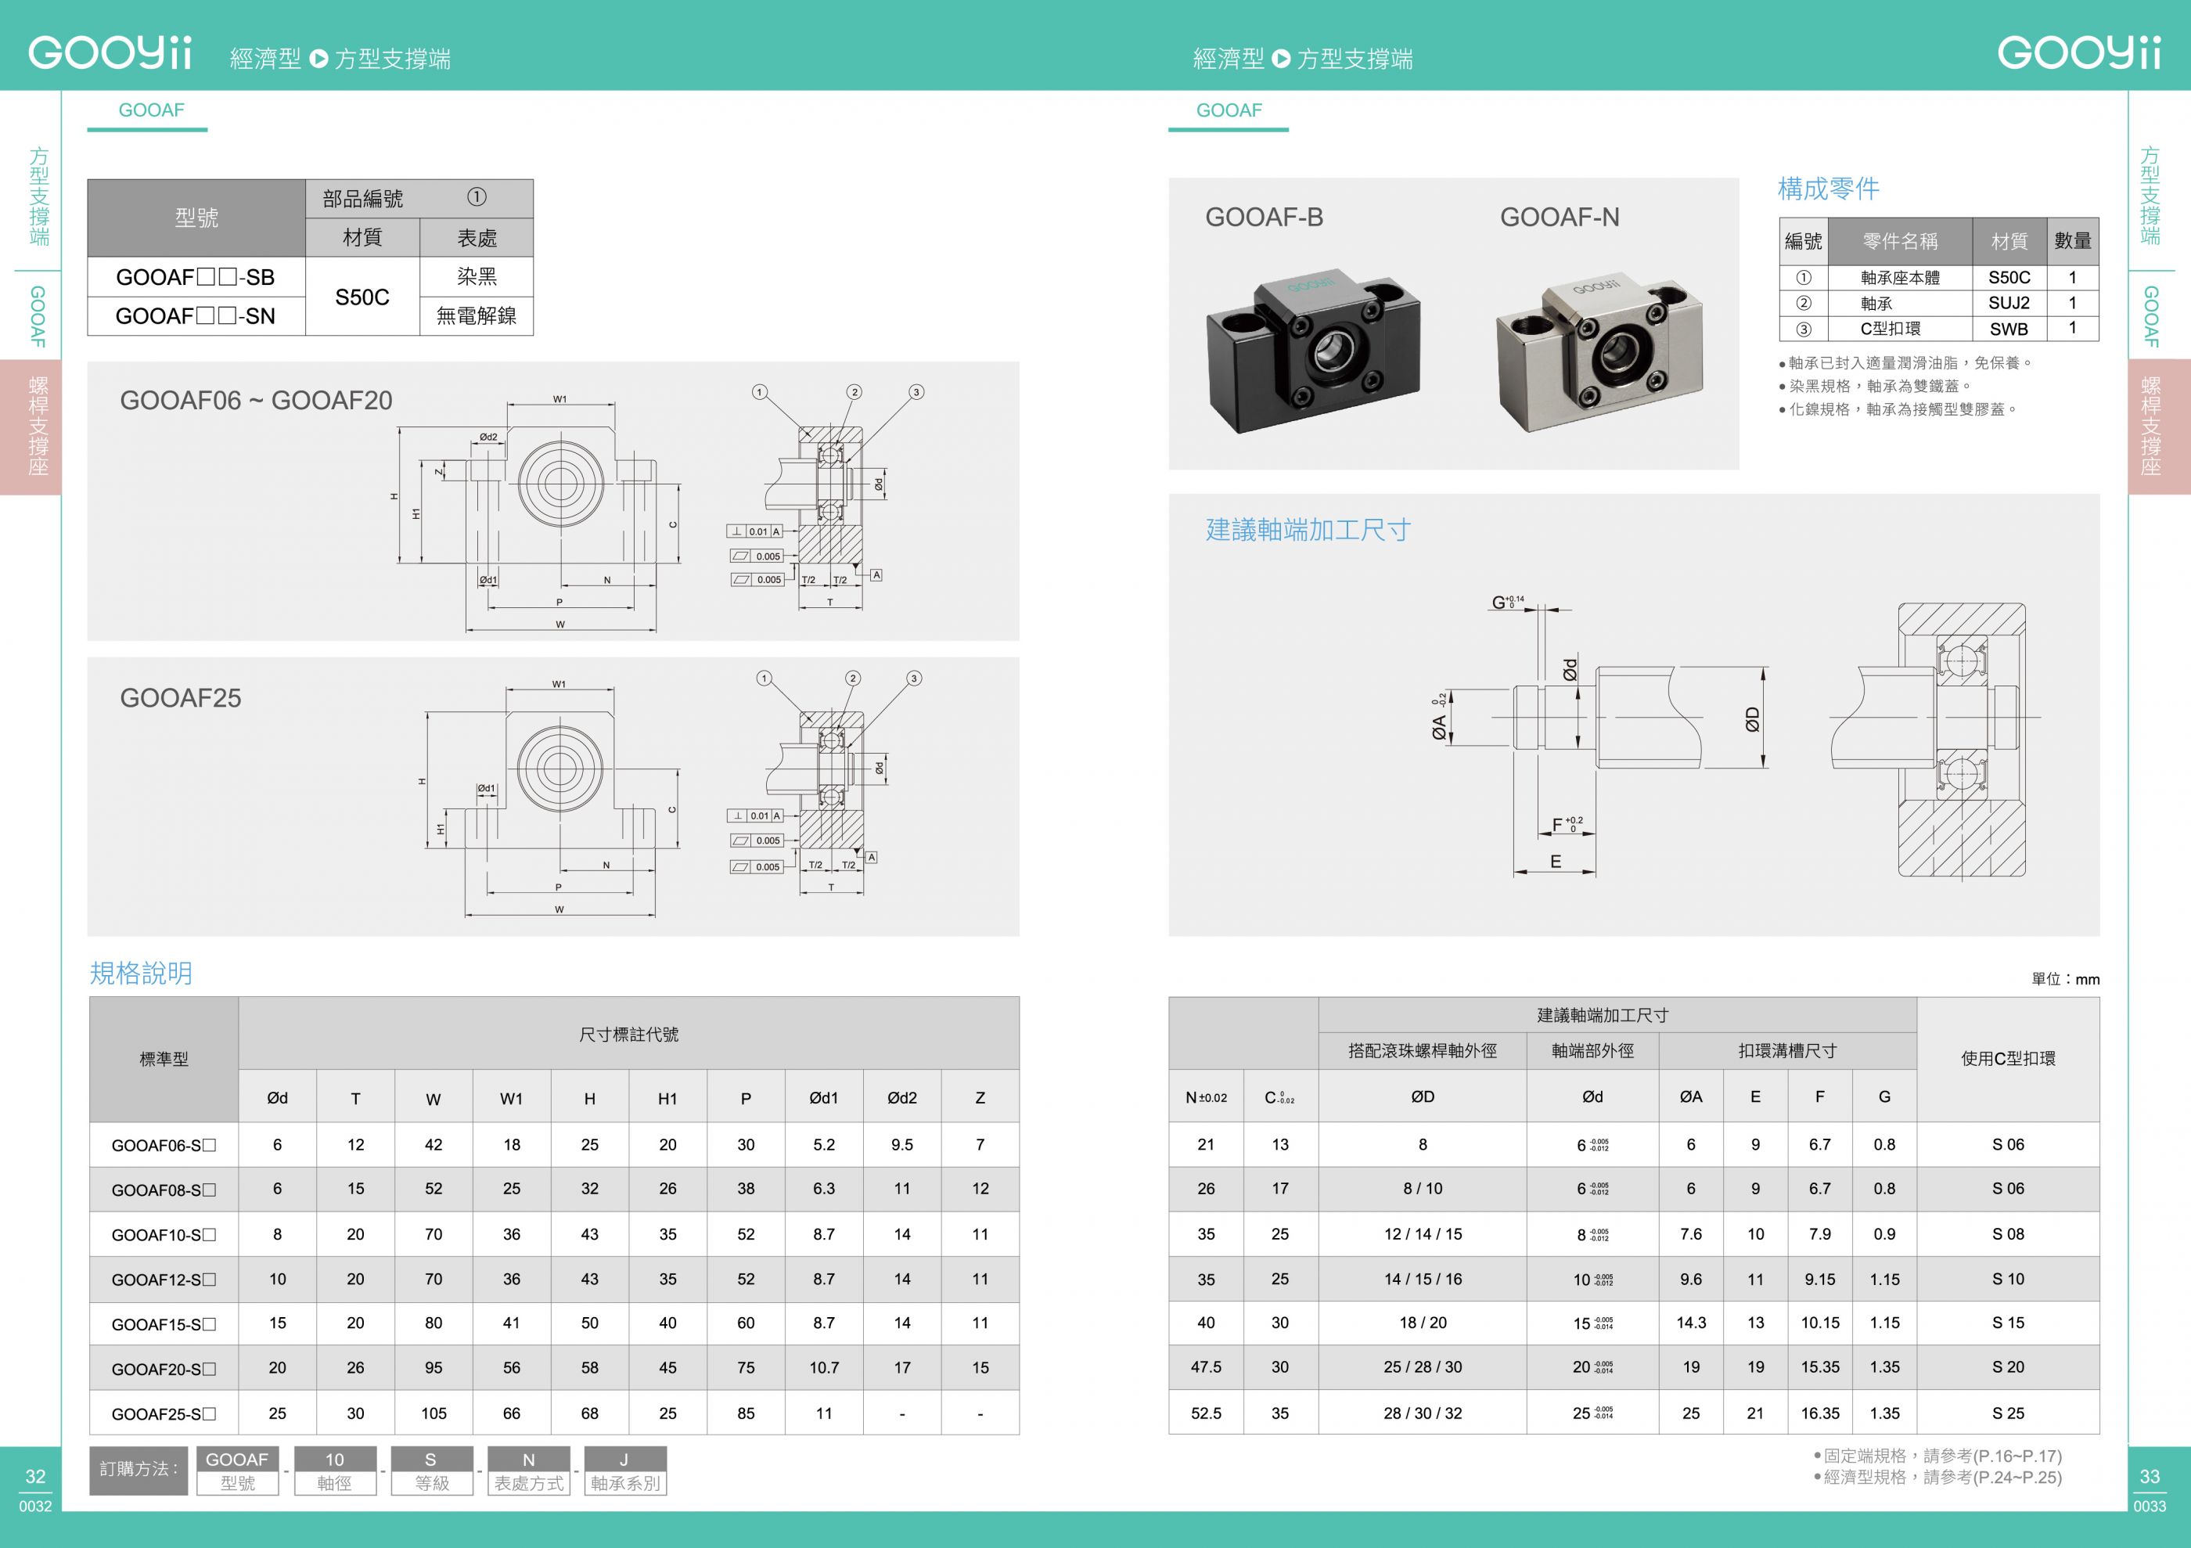Click the 47.5 value in the N column
This screenshot has width=2191, height=1548.
point(1206,1366)
